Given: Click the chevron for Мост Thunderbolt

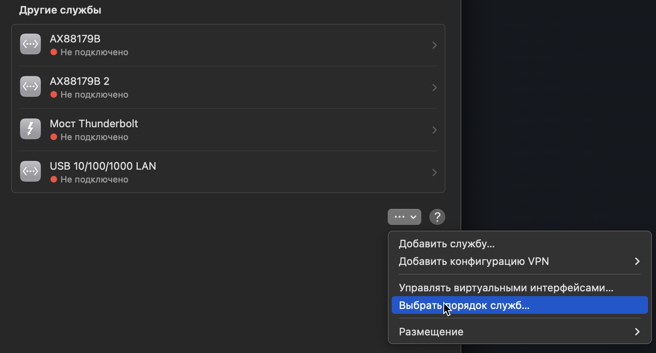Looking at the screenshot, I should pos(435,130).
